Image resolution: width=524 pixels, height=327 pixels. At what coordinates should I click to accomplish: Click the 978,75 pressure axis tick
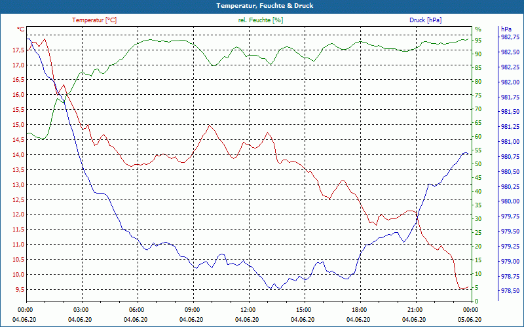tap(510, 276)
